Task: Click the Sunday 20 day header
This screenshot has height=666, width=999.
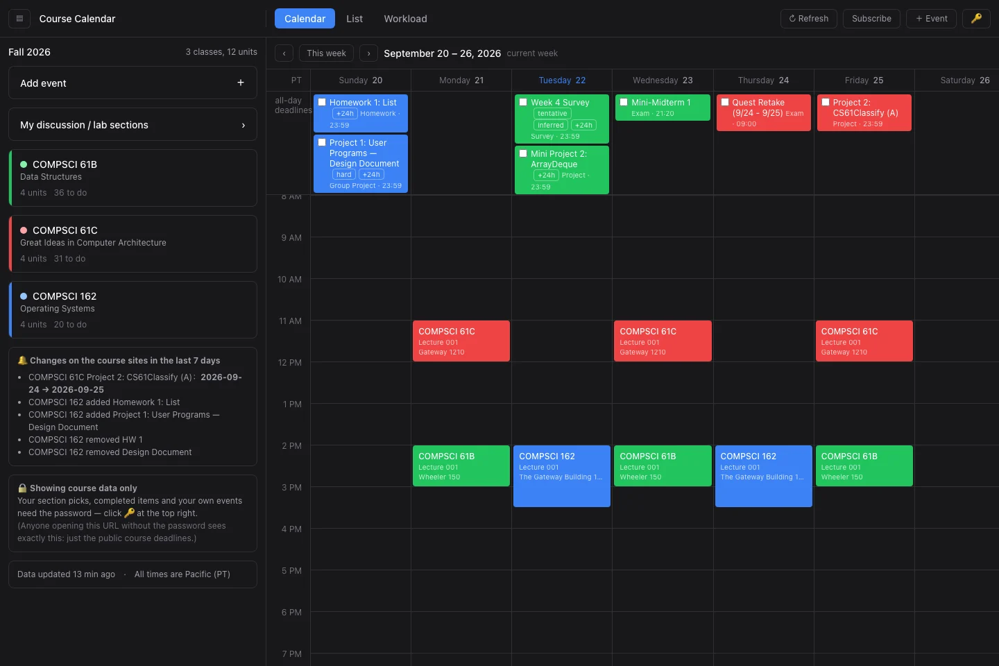Action: pos(361,80)
